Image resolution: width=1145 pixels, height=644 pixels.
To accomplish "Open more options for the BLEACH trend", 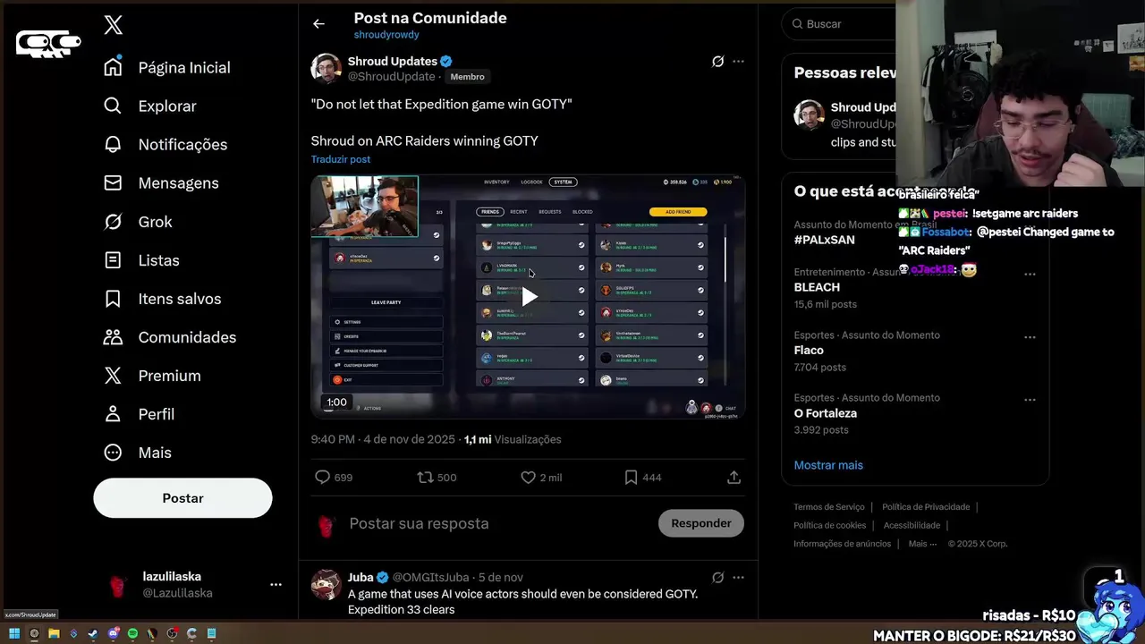I will point(1030,275).
